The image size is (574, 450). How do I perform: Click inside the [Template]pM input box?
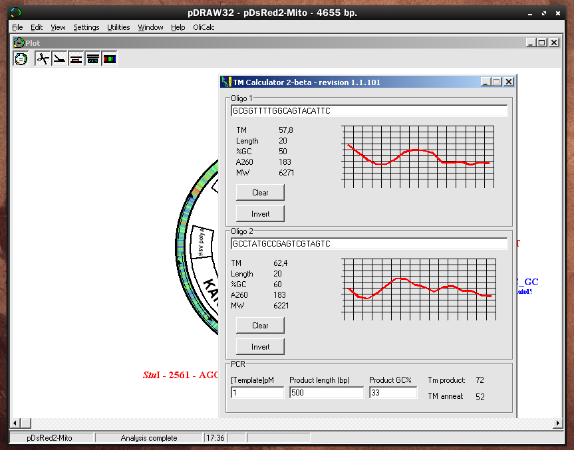pyautogui.click(x=257, y=393)
